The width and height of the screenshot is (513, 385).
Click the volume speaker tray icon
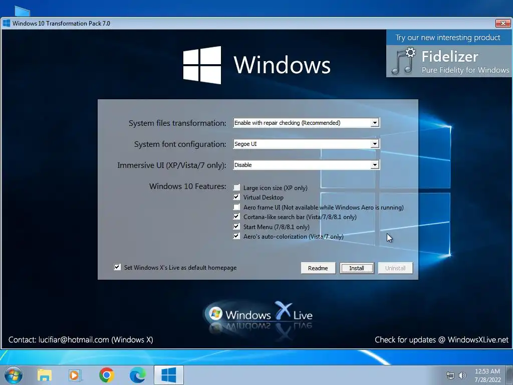pos(462,375)
